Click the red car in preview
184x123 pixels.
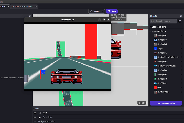coord(67,77)
